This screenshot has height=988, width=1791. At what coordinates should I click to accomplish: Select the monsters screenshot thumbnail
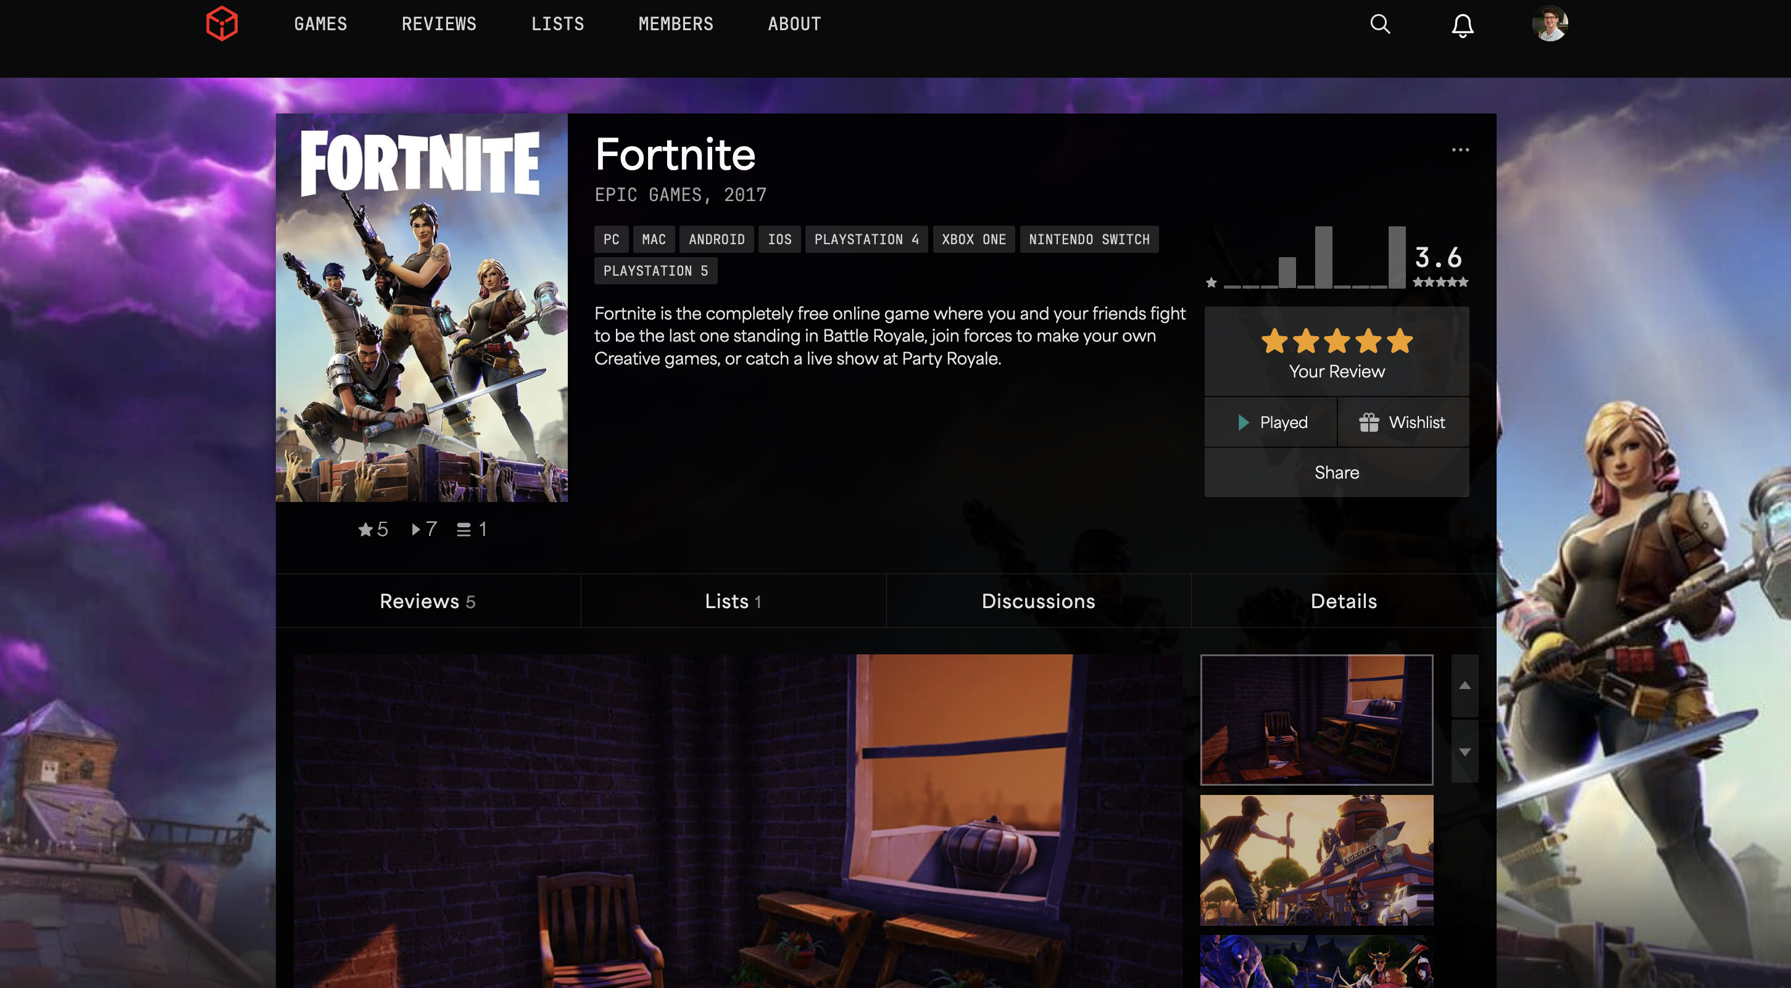[x=1316, y=961]
